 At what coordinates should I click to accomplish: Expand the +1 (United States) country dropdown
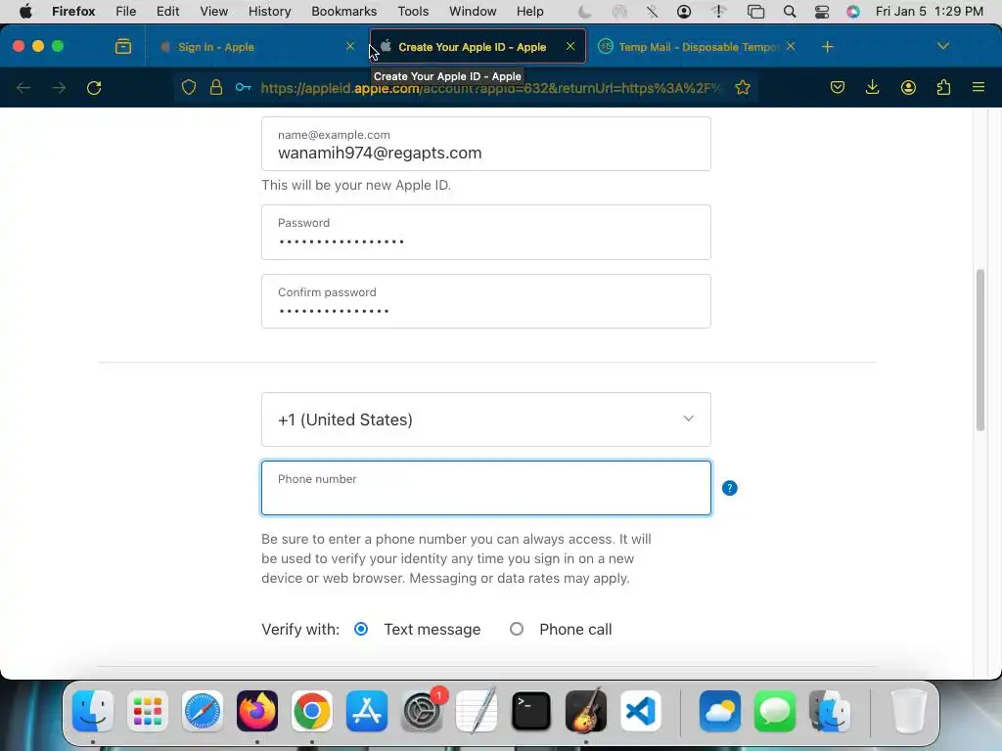coord(485,420)
